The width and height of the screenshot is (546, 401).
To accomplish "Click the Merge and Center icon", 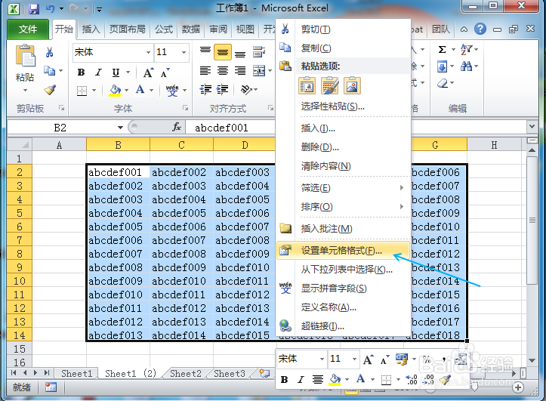I will (259, 71).
